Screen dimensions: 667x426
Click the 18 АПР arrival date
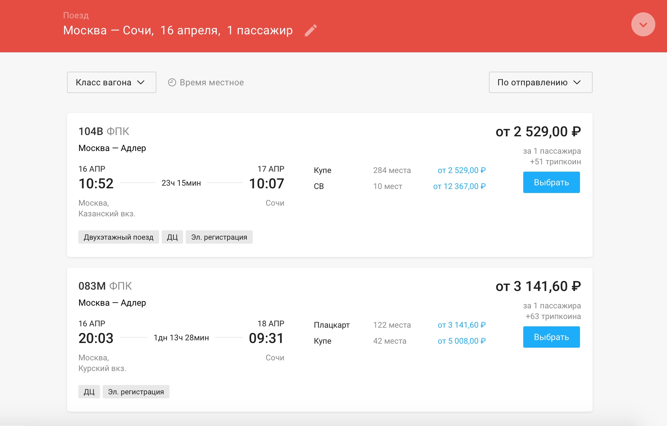[271, 324]
